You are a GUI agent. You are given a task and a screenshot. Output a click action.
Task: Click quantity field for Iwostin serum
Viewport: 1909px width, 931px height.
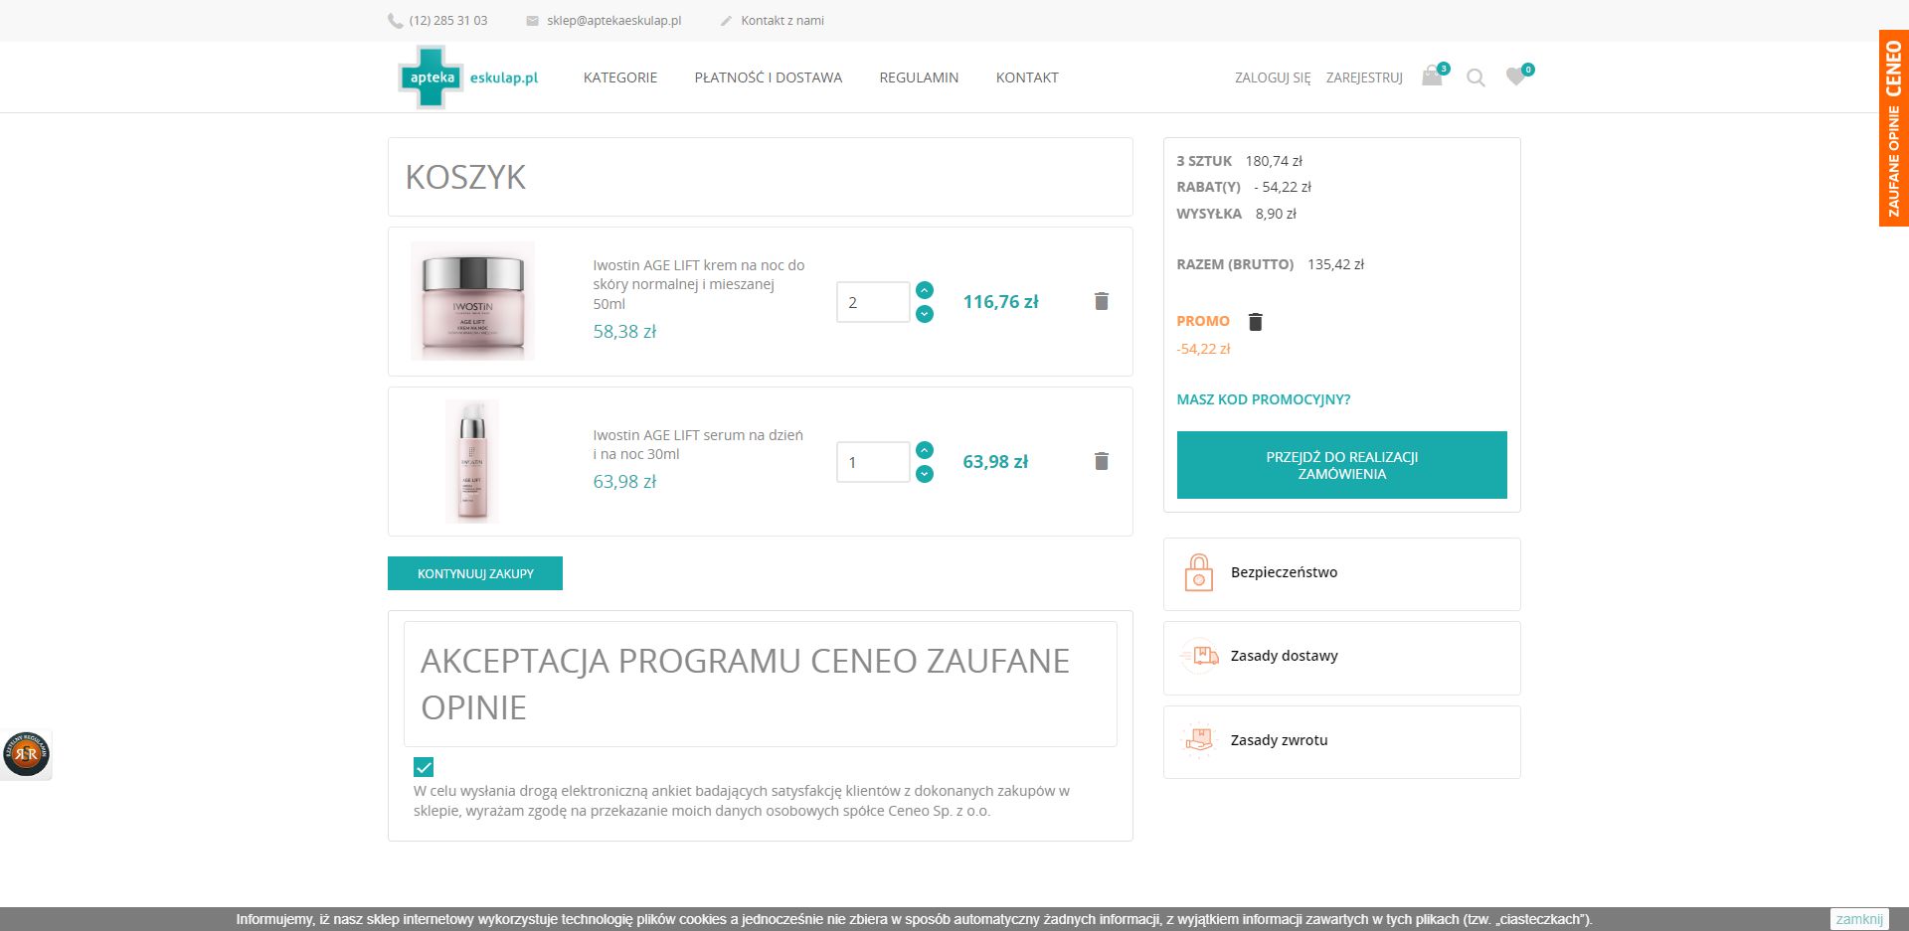tap(873, 462)
